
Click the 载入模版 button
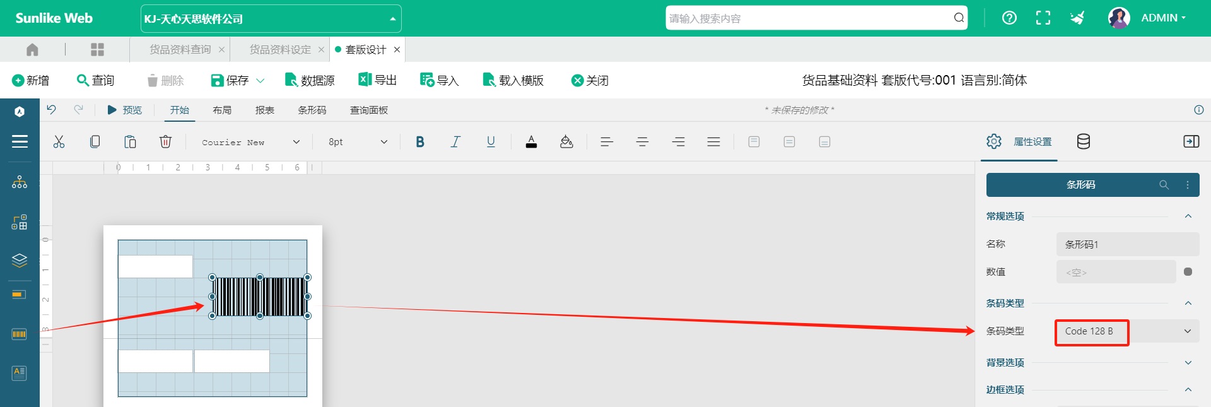[x=513, y=81]
